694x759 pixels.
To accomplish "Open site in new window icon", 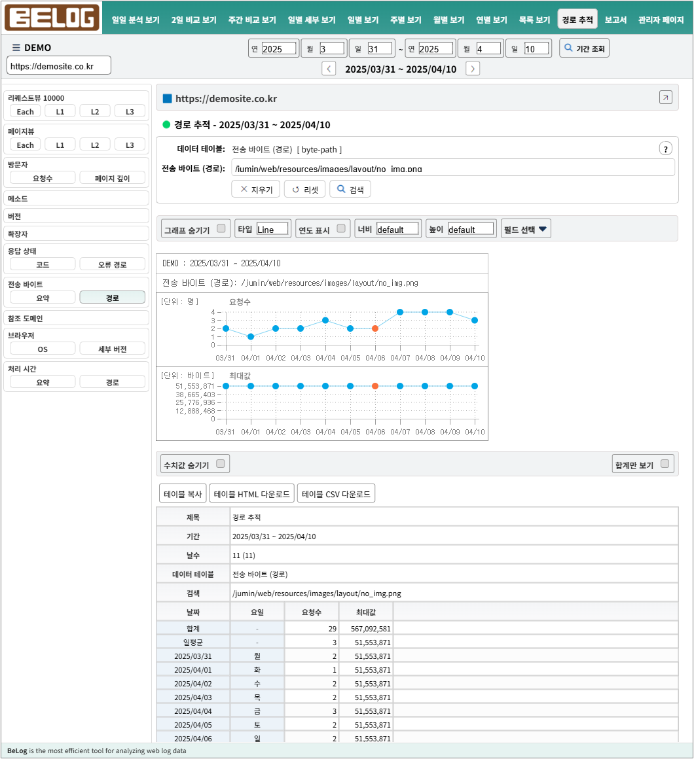I will pyautogui.click(x=665, y=97).
